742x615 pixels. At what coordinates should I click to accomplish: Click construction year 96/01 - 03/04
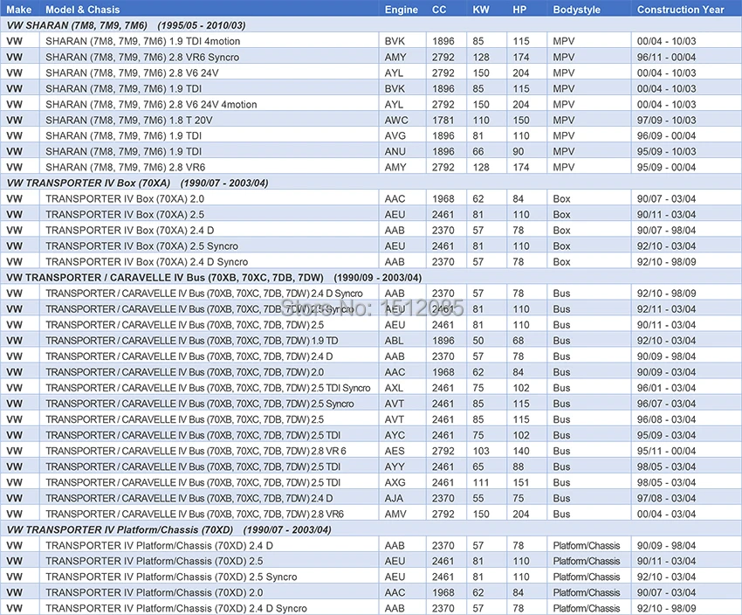tap(666, 388)
